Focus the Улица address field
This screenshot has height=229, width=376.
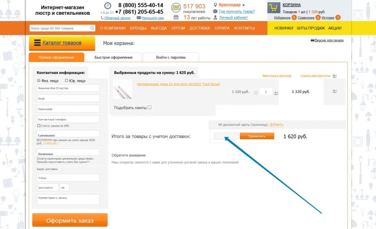(x=68, y=178)
